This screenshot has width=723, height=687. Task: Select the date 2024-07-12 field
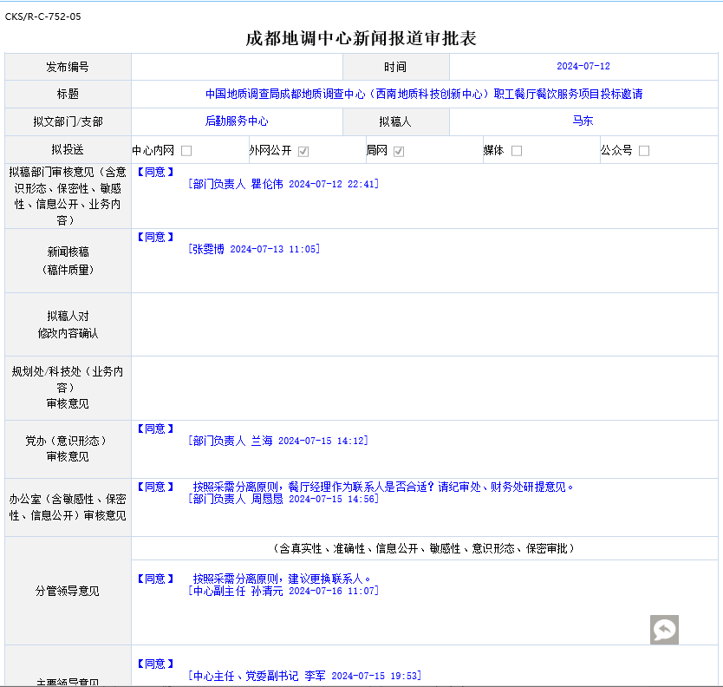pos(583,67)
